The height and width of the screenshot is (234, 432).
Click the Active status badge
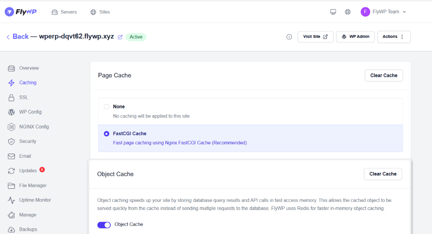136,37
